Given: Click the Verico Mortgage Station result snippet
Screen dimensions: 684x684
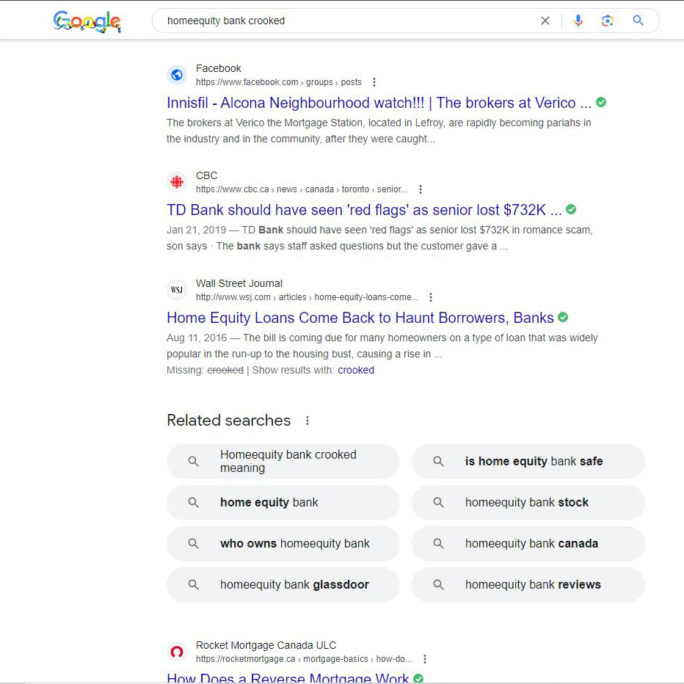Looking at the screenshot, I should point(379,131).
